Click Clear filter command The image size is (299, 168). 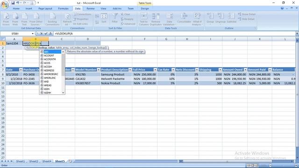click(126, 14)
